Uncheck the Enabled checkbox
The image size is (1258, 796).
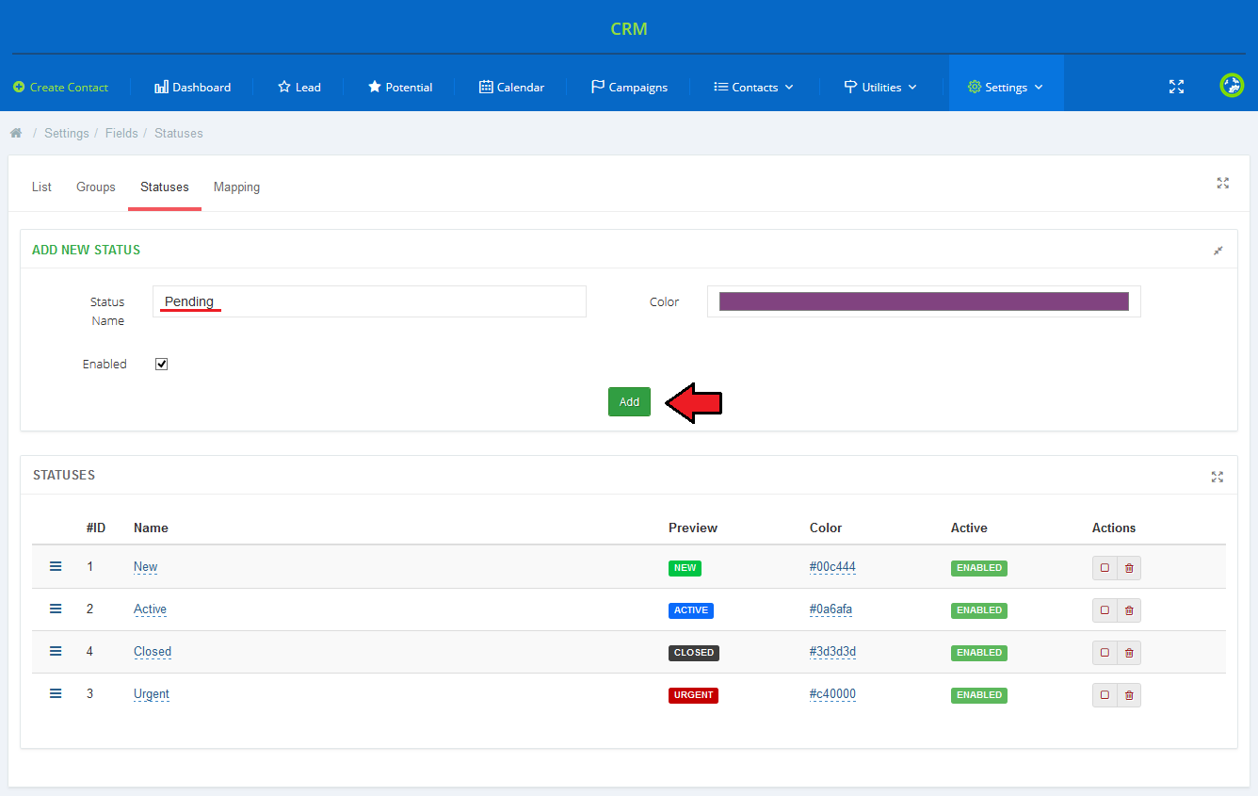(x=161, y=364)
